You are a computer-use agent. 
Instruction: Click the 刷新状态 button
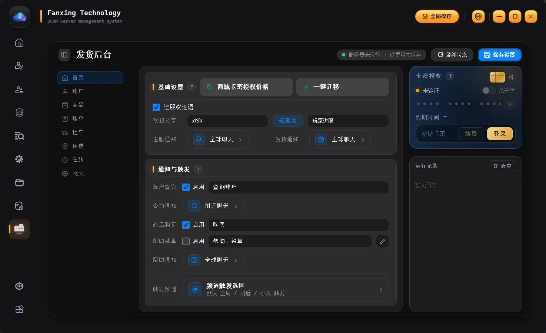tap(452, 55)
